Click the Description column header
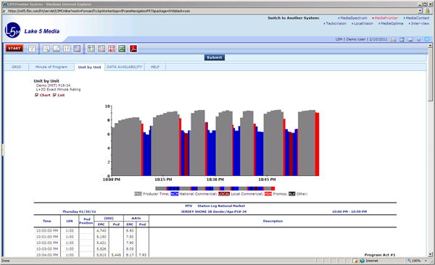 (273, 221)
